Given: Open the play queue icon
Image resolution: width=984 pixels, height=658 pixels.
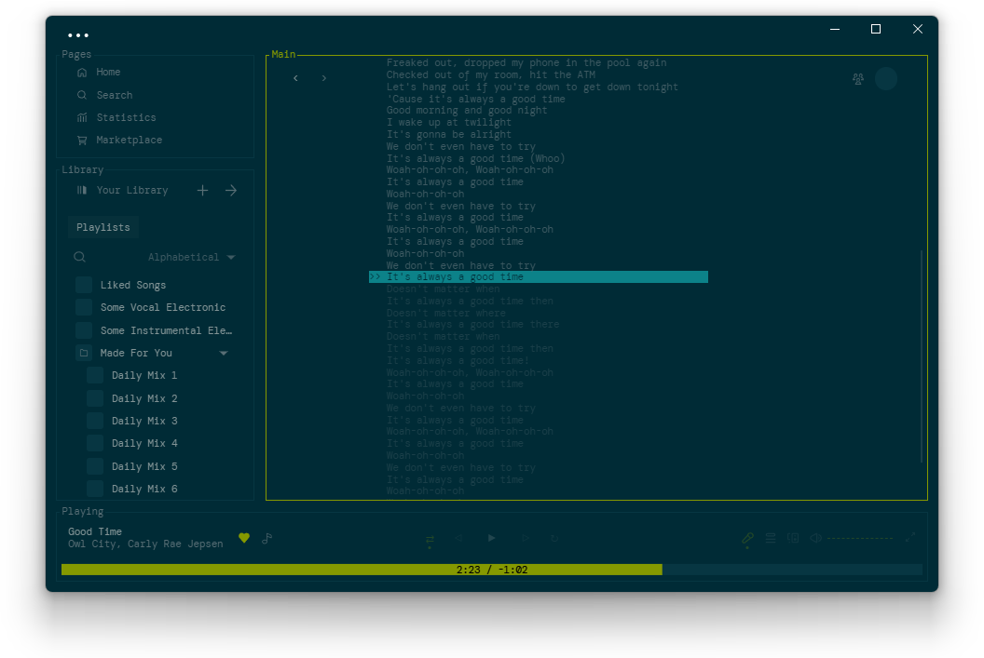Looking at the screenshot, I should (771, 538).
